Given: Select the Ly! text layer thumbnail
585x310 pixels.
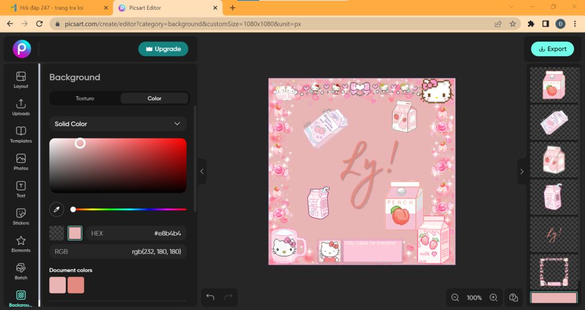Looking at the screenshot, I should pyautogui.click(x=554, y=235).
